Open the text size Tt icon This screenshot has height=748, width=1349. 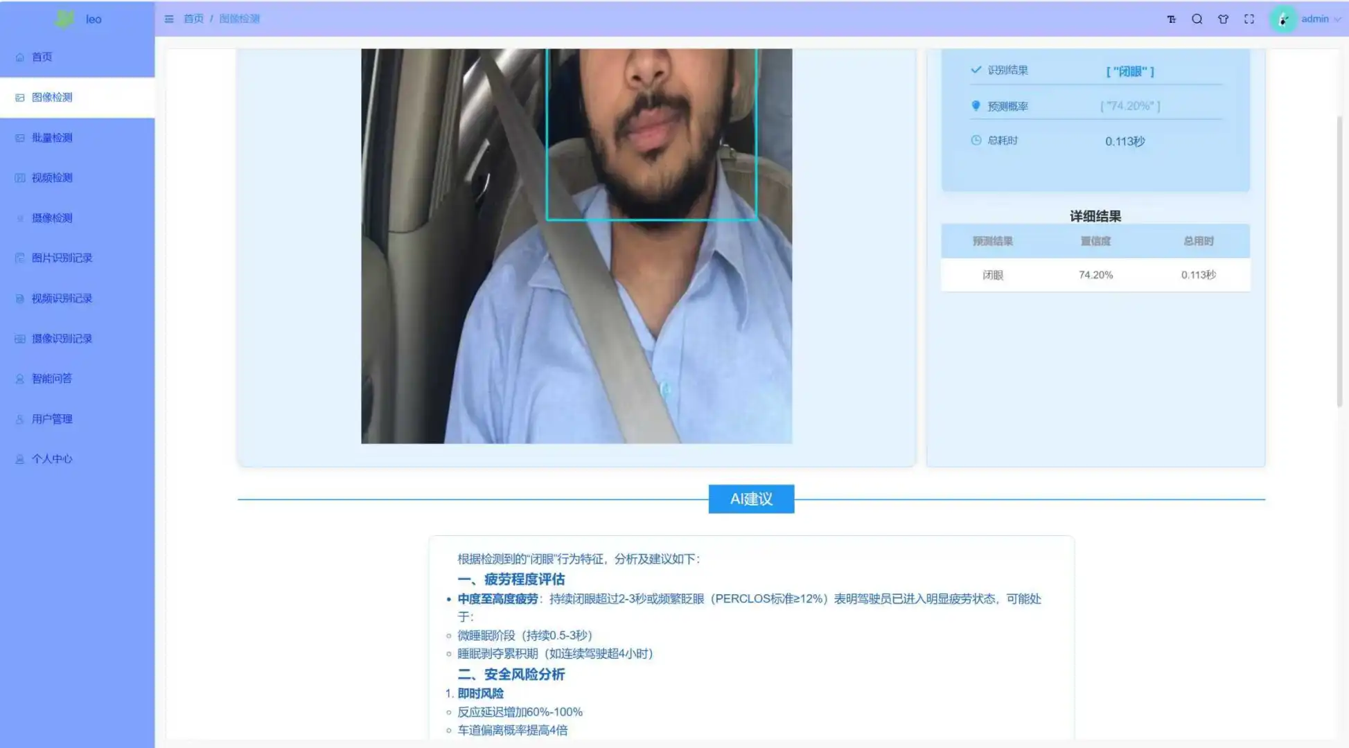(1171, 19)
